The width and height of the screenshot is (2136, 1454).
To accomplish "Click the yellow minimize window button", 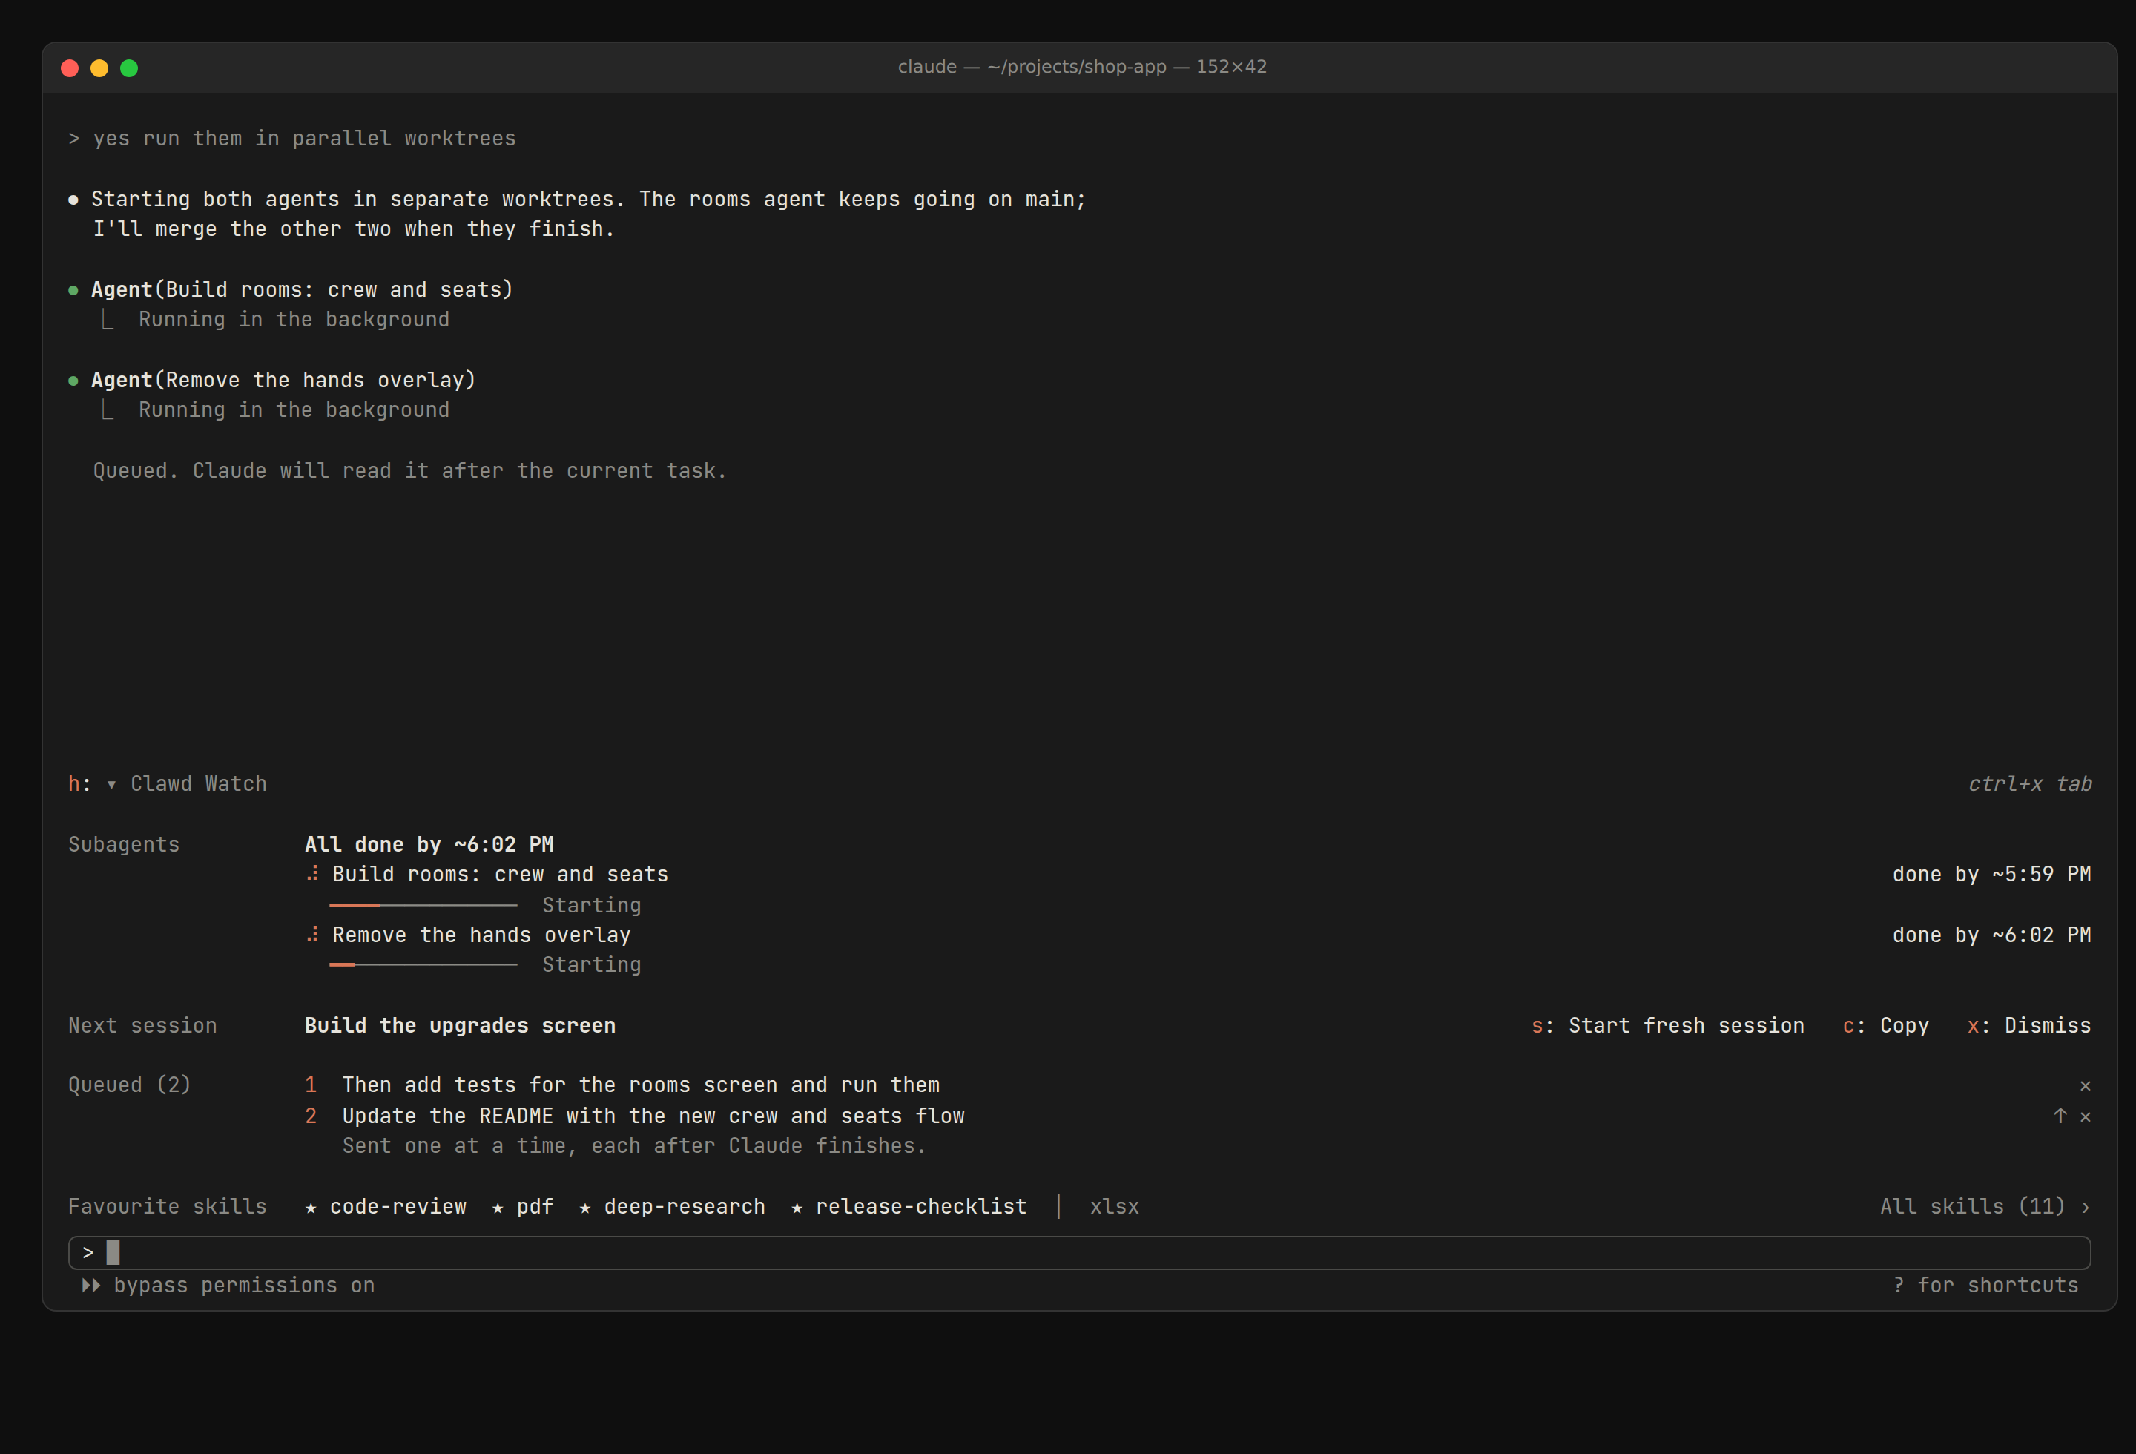I will click(x=99, y=68).
